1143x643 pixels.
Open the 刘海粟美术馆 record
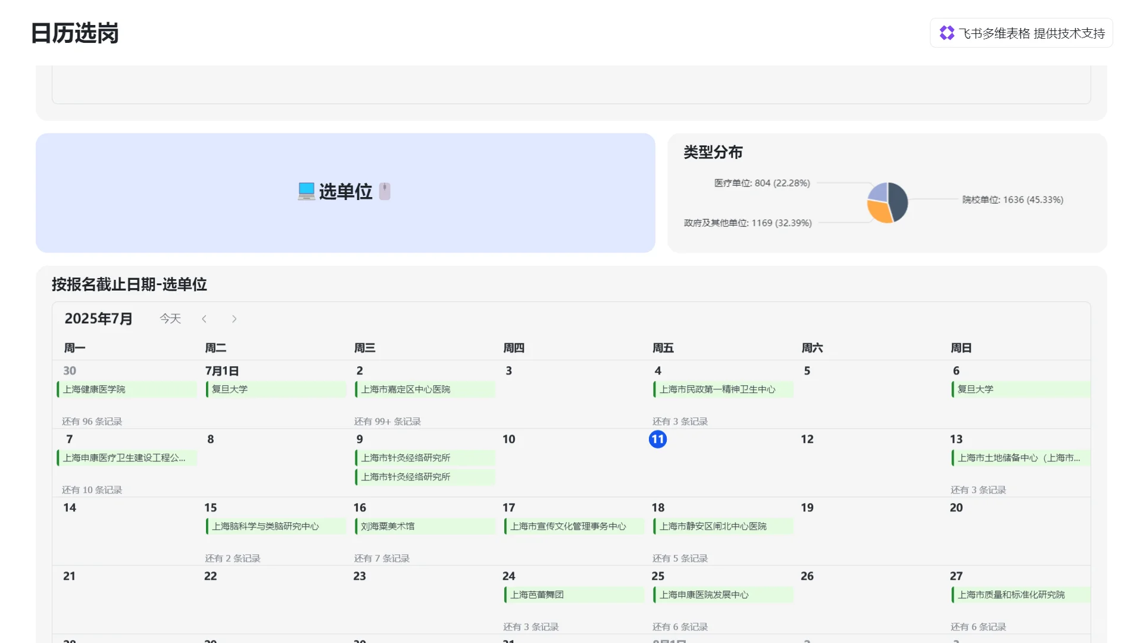tap(425, 526)
